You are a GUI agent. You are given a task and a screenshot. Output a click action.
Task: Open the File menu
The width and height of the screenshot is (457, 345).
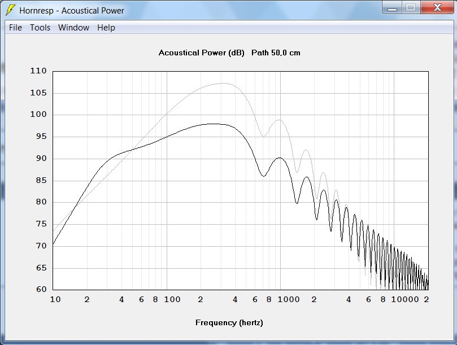15,28
